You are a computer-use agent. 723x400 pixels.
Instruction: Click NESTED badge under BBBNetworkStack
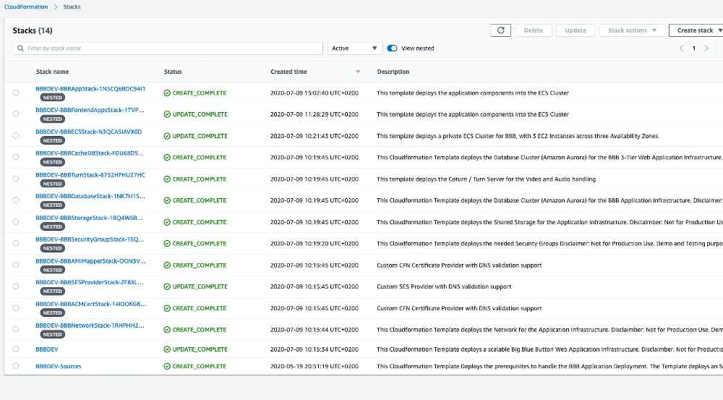pyautogui.click(x=52, y=334)
